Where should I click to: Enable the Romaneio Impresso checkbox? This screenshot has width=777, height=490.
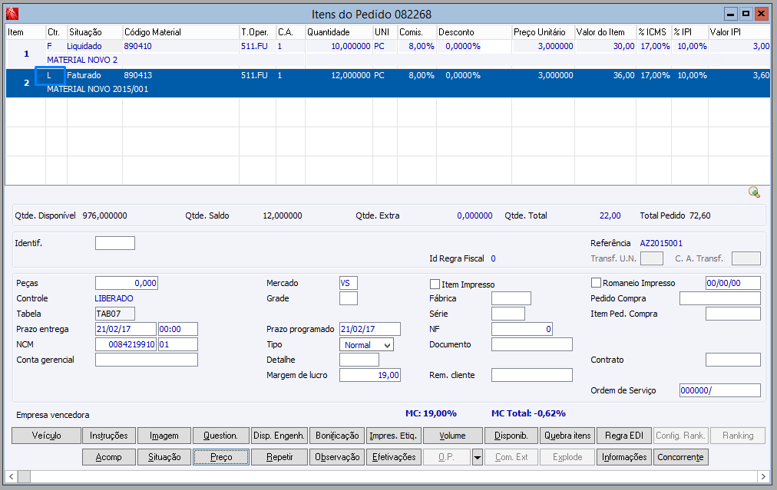(597, 283)
